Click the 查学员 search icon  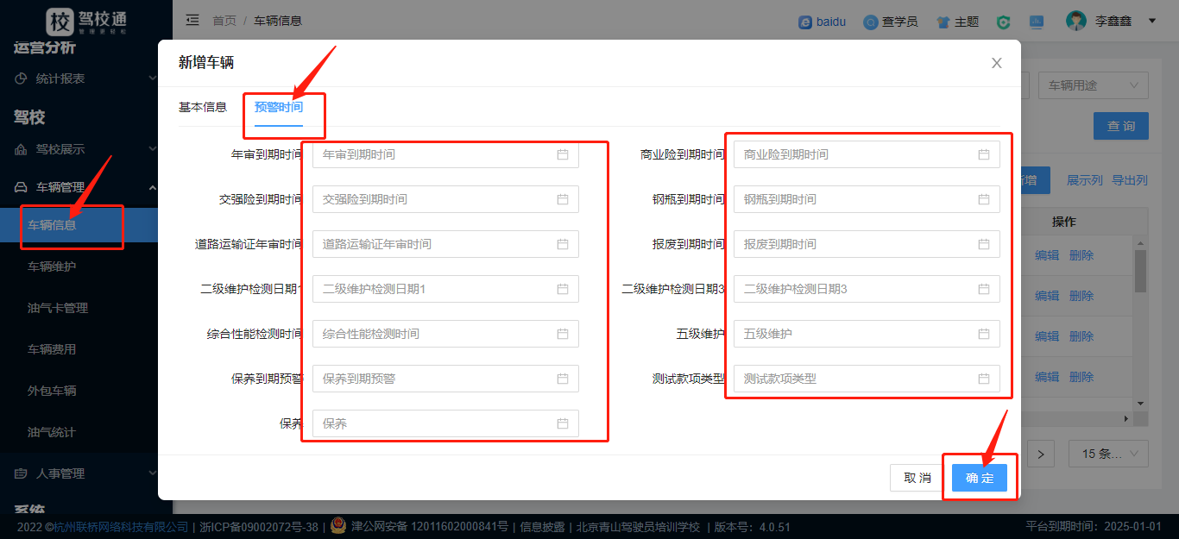coord(871,22)
